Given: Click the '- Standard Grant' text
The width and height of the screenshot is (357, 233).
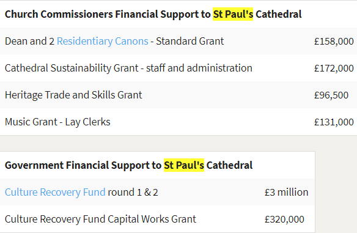Looking at the screenshot, I should pyautogui.click(x=187, y=41).
